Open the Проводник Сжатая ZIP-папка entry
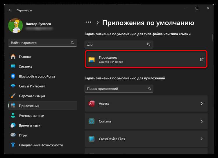218x158 pixels. click(146, 59)
